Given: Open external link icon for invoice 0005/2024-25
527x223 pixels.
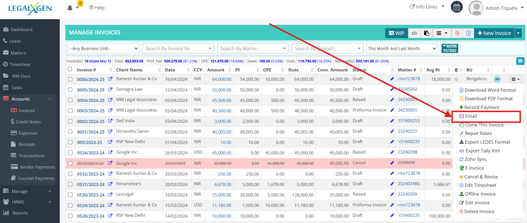Looking at the screenshot, I should (110, 89).
